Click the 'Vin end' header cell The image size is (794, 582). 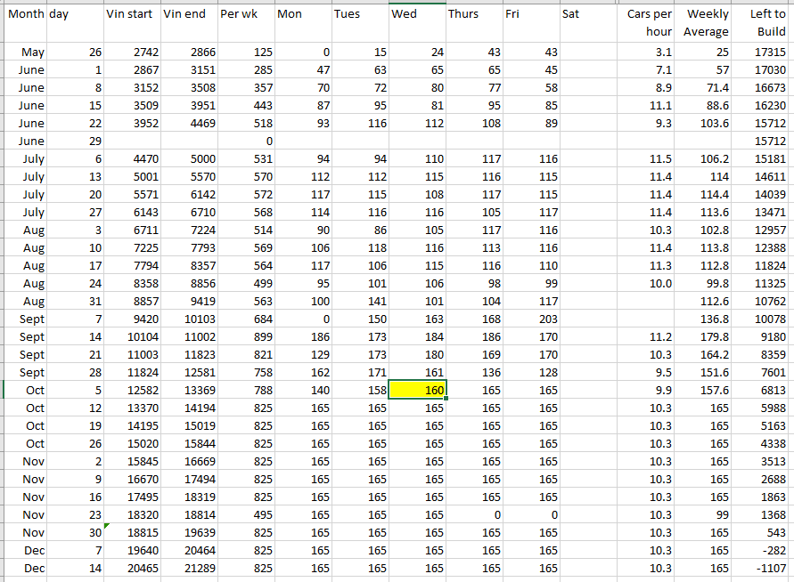(188, 14)
